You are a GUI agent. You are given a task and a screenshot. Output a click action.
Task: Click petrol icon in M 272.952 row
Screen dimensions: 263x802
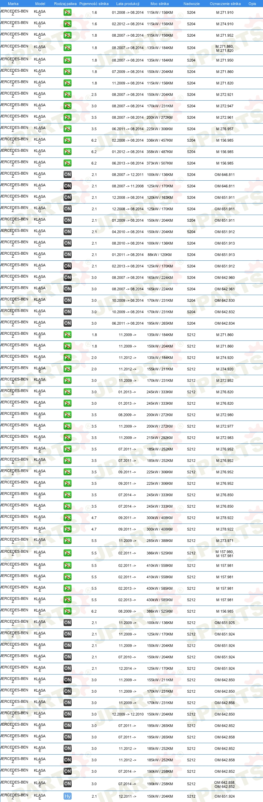(68, 380)
